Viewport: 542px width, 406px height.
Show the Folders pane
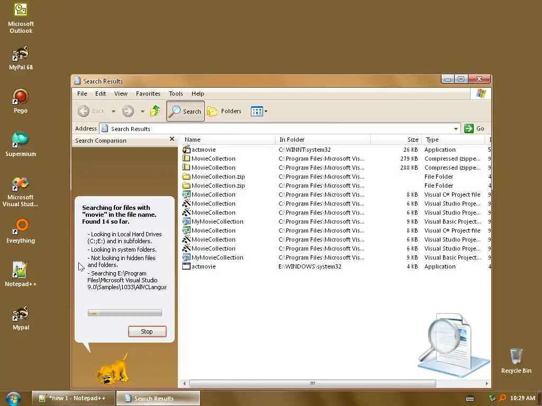(x=224, y=111)
